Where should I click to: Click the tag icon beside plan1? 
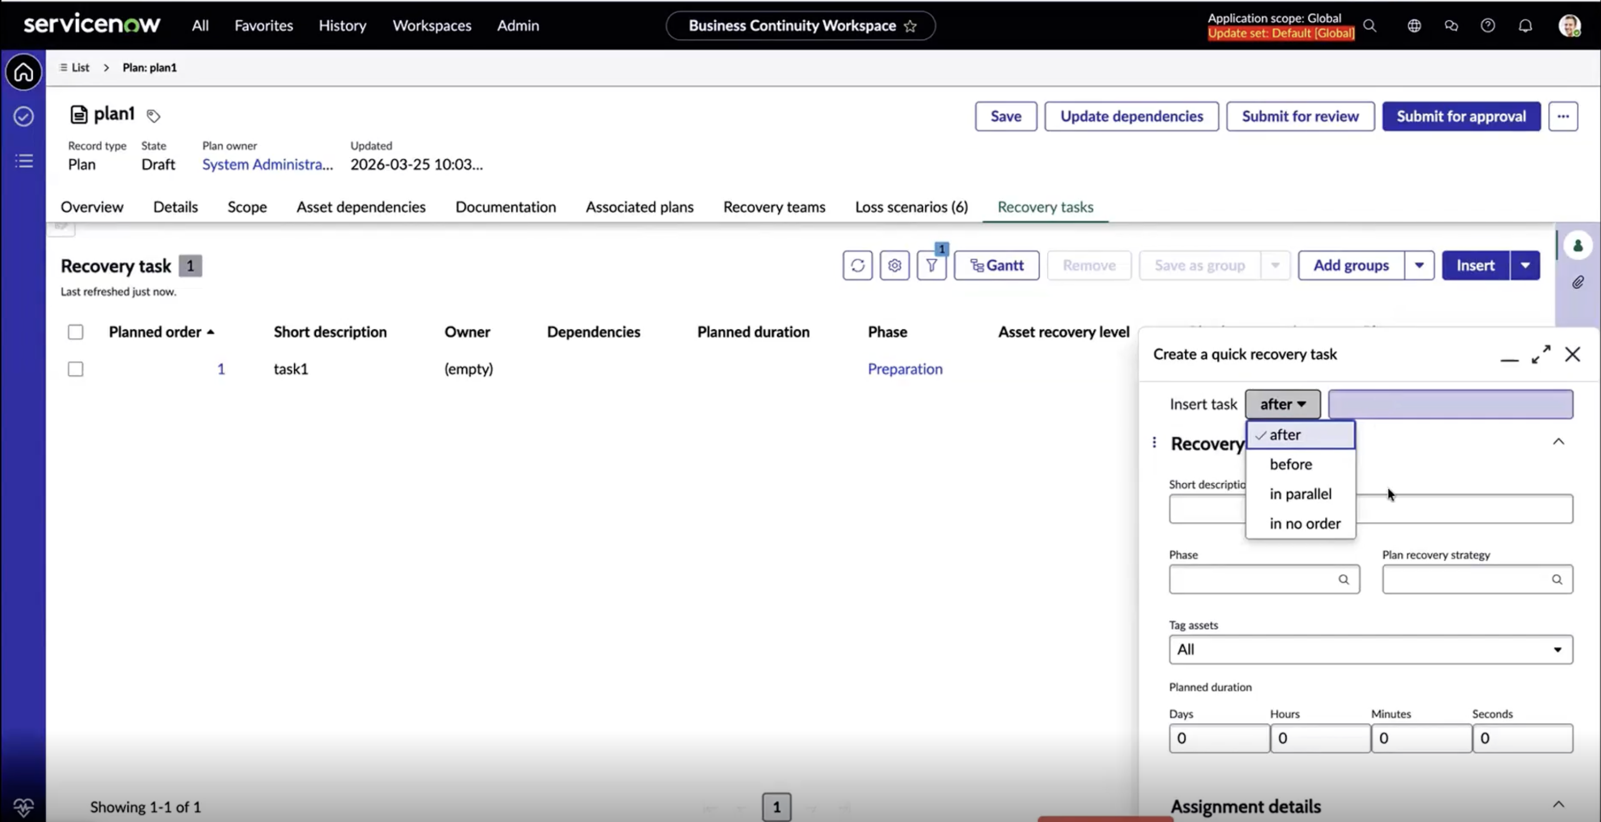coord(153,115)
